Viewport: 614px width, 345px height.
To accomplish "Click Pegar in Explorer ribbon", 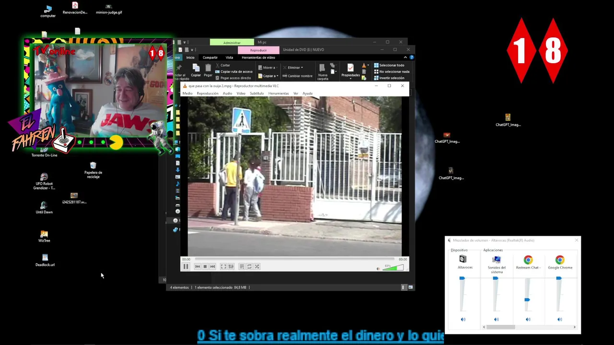I will pos(208,70).
